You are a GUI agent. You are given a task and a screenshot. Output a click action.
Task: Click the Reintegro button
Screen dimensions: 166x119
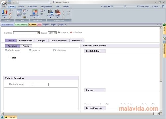(59, 50)
